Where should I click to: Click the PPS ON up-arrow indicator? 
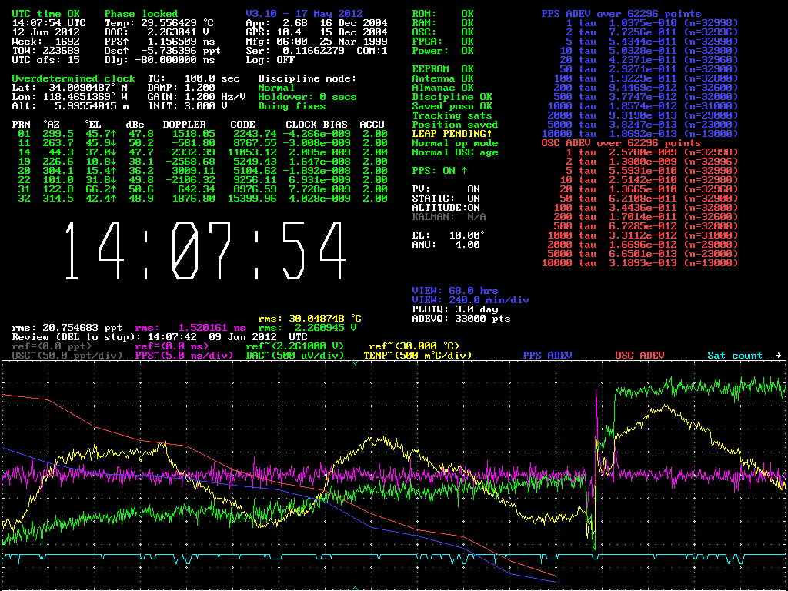point(464,171)
